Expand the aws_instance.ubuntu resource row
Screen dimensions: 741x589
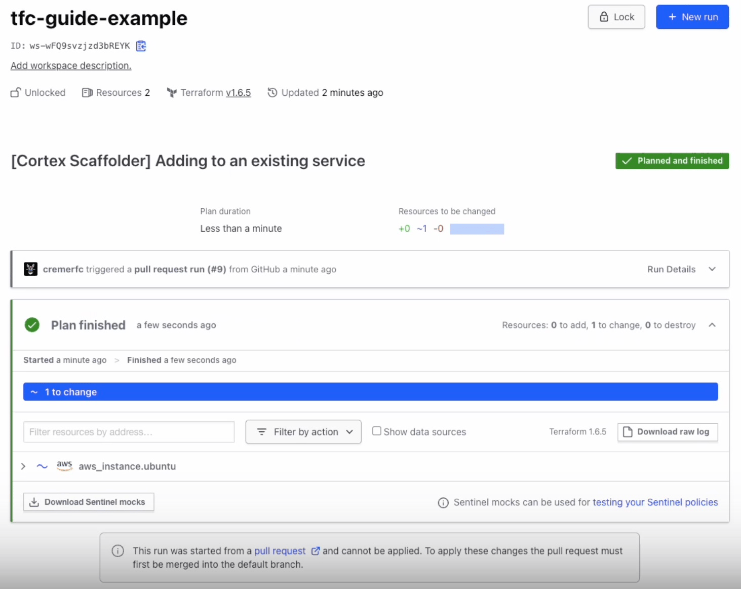point(23,466)
